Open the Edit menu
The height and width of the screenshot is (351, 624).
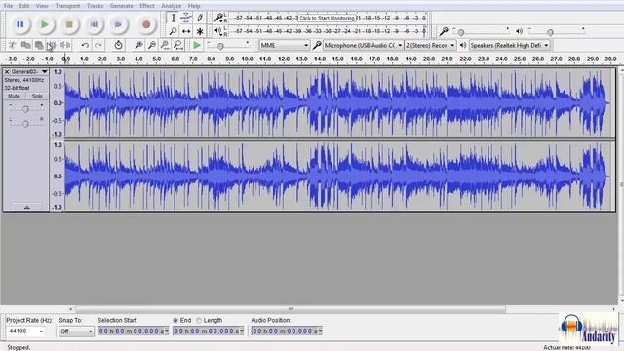(24, 6)
